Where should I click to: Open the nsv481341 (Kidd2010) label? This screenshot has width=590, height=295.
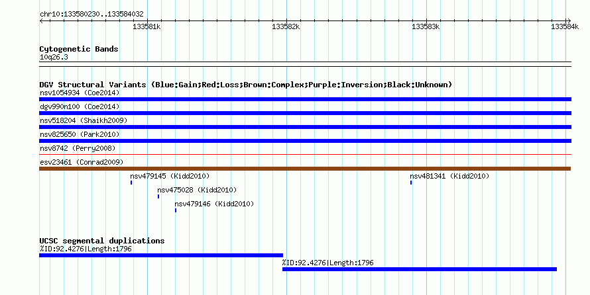tap(449, 176)
